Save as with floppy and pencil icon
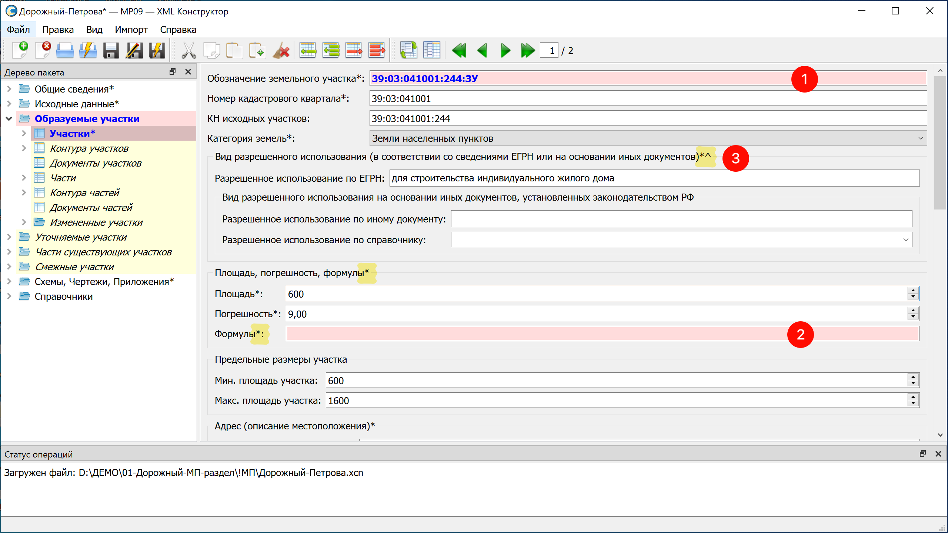The width and height of the screenshot is (948, 533). (134, 50)
